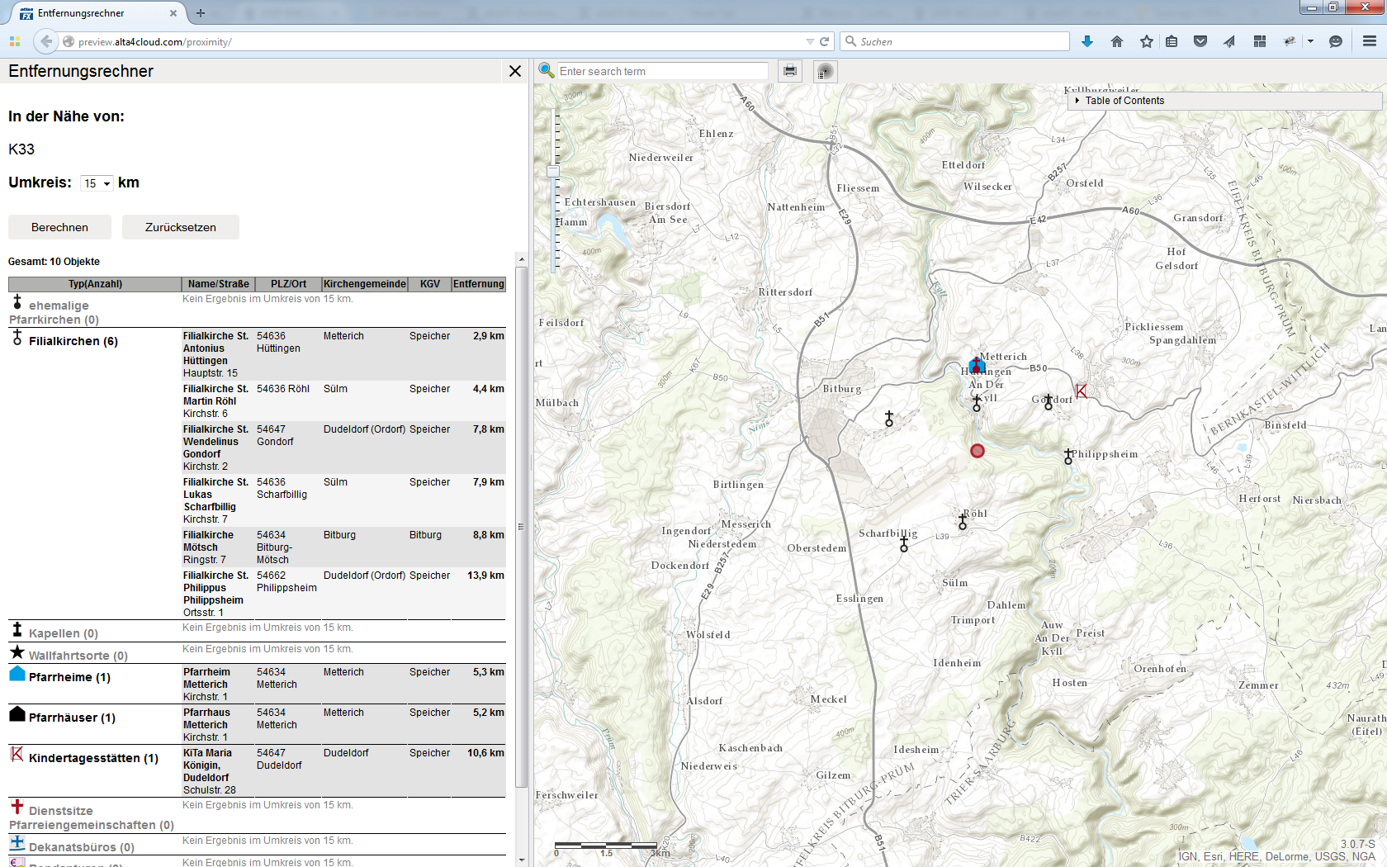This screenshot has height=867, width=1387.
Task: Sort results by the Entfernung column header
Action: point(478,284)
